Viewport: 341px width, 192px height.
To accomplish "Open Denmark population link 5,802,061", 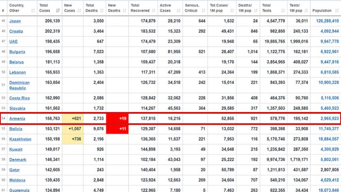I will coord(330,159).
